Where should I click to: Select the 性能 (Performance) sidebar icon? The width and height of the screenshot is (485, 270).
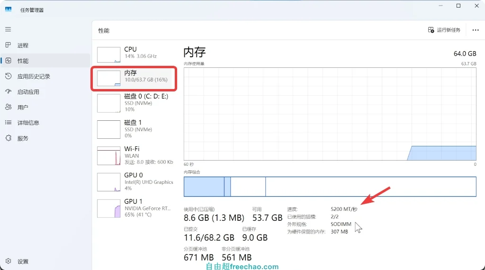(9, 61)
